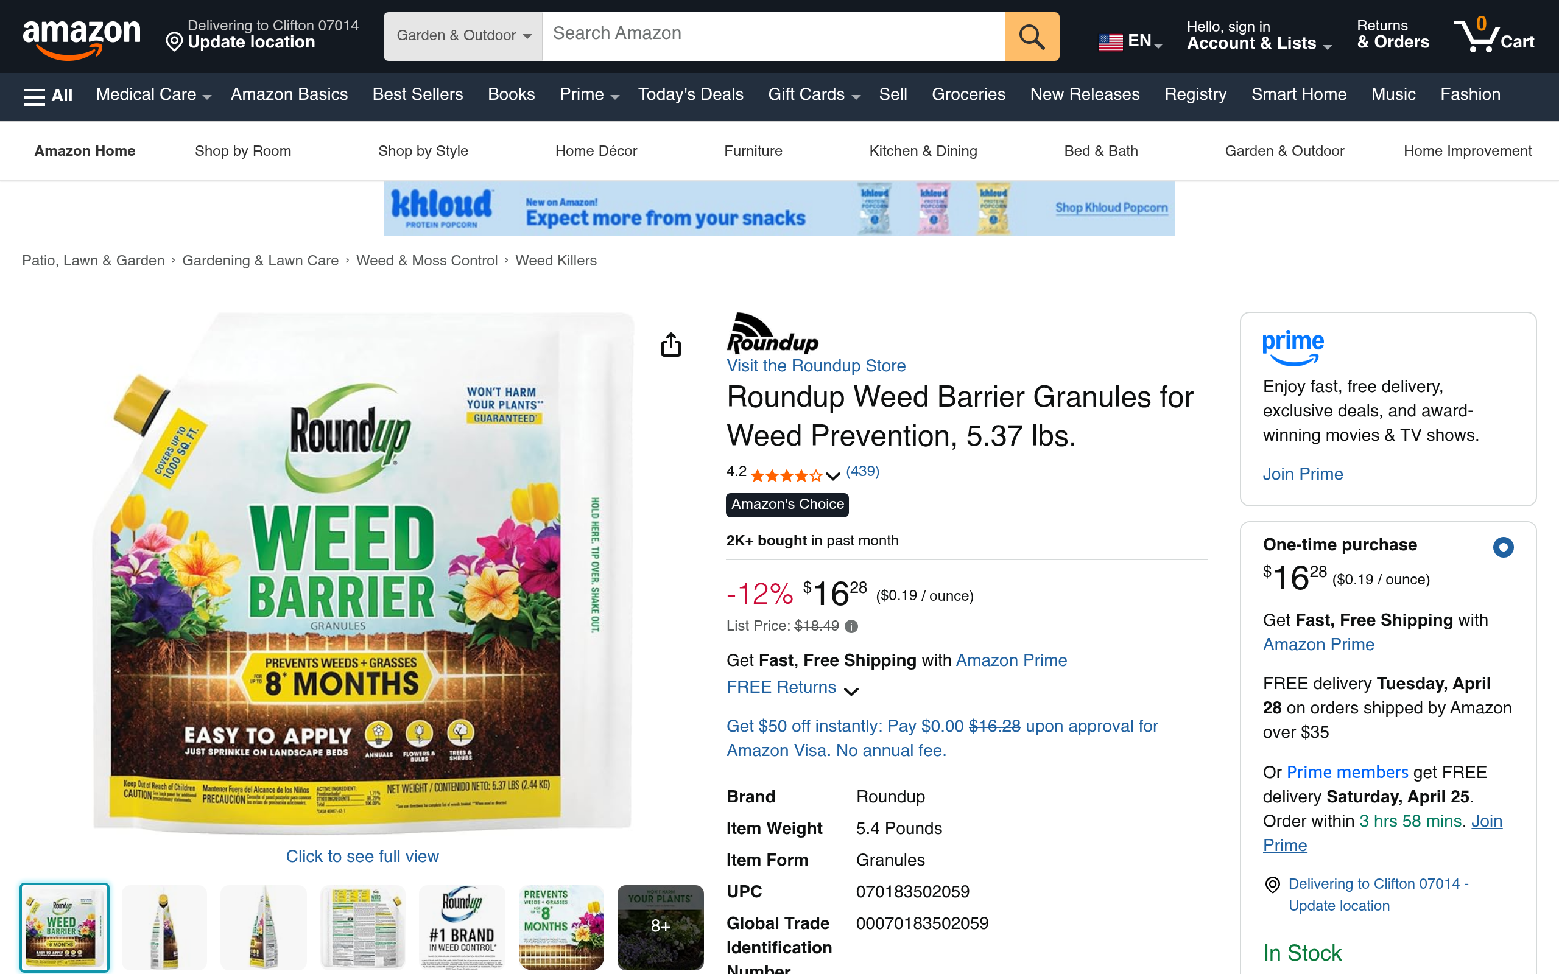Image resolution: width=1559 pixels, height=974 pixels.
Task: Expand the star rating breakdown chevron
Action: coord(833,476)
